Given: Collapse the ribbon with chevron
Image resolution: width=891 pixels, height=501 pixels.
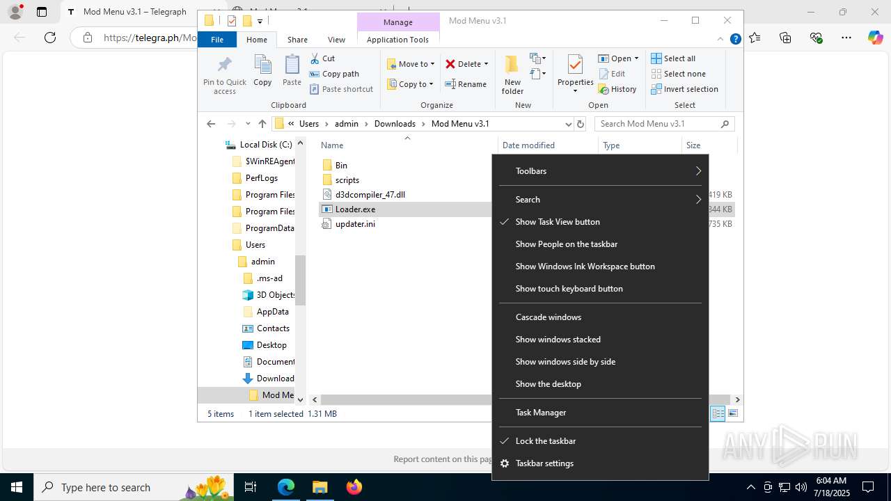Looking at the screenshot, I should pyautogui.click(x=720, y=40).
